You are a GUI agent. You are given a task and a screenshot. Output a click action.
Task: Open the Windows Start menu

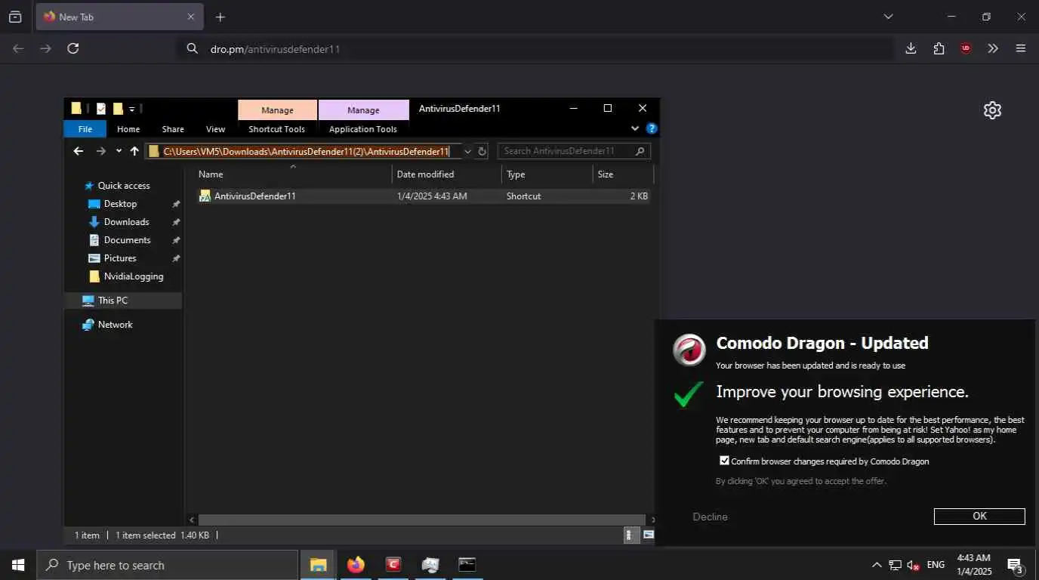click(18, 565)
